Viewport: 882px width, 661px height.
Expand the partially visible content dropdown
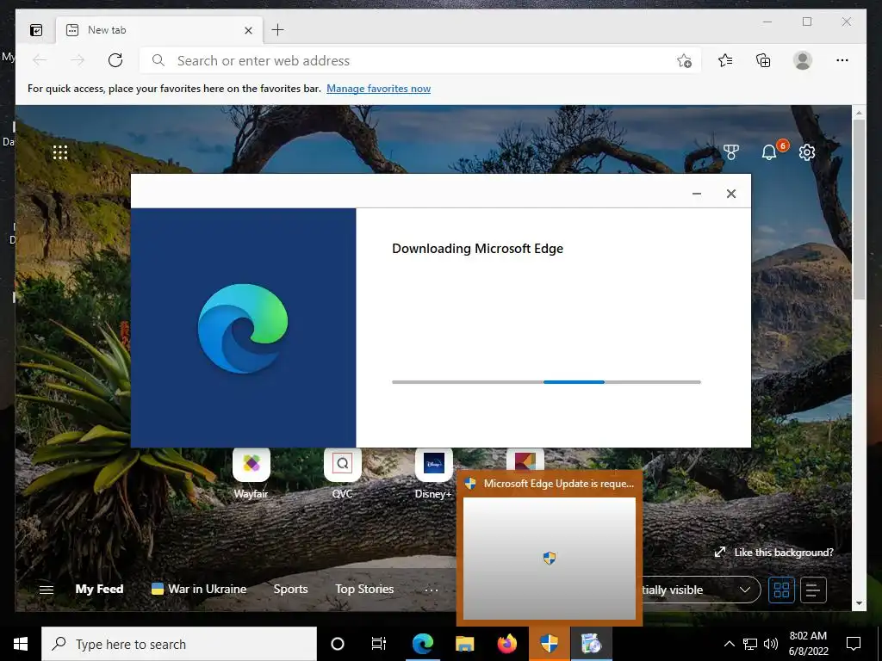pos(701,590)
